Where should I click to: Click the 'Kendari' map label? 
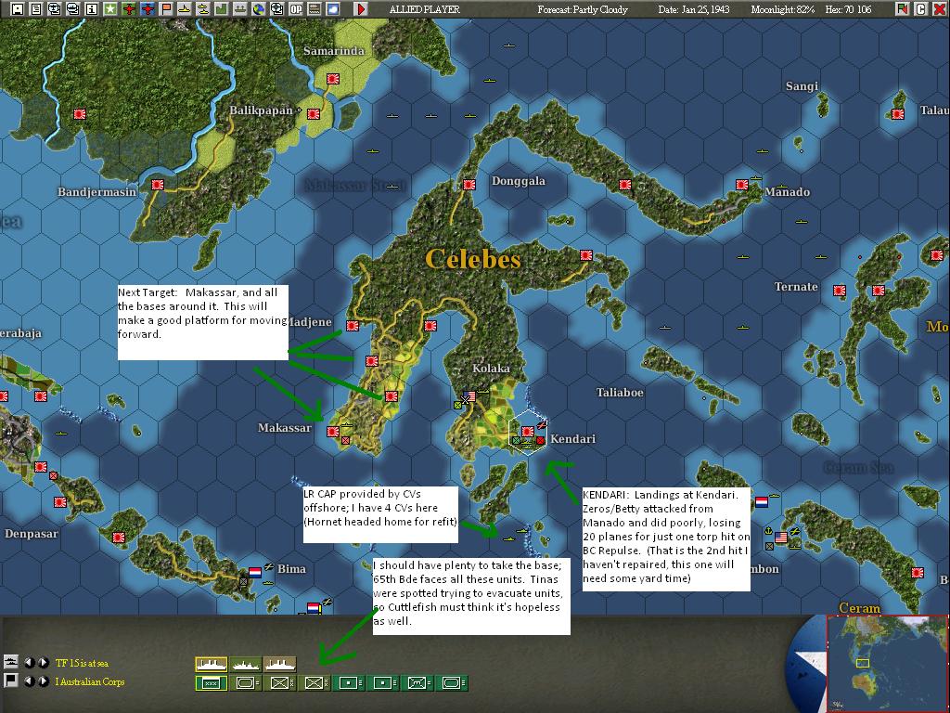pyautogui.click(x=572, y=438)
